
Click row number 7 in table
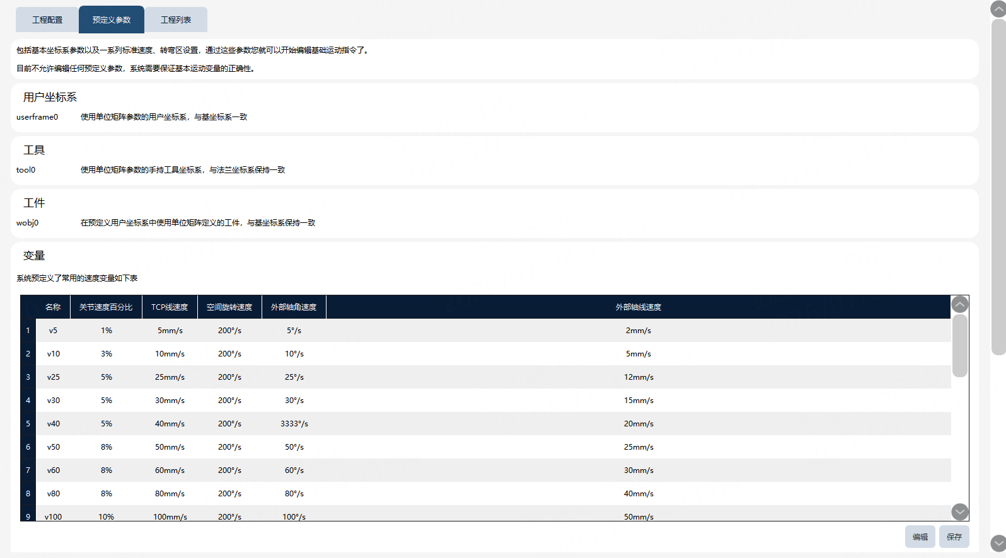coord(28,470)
